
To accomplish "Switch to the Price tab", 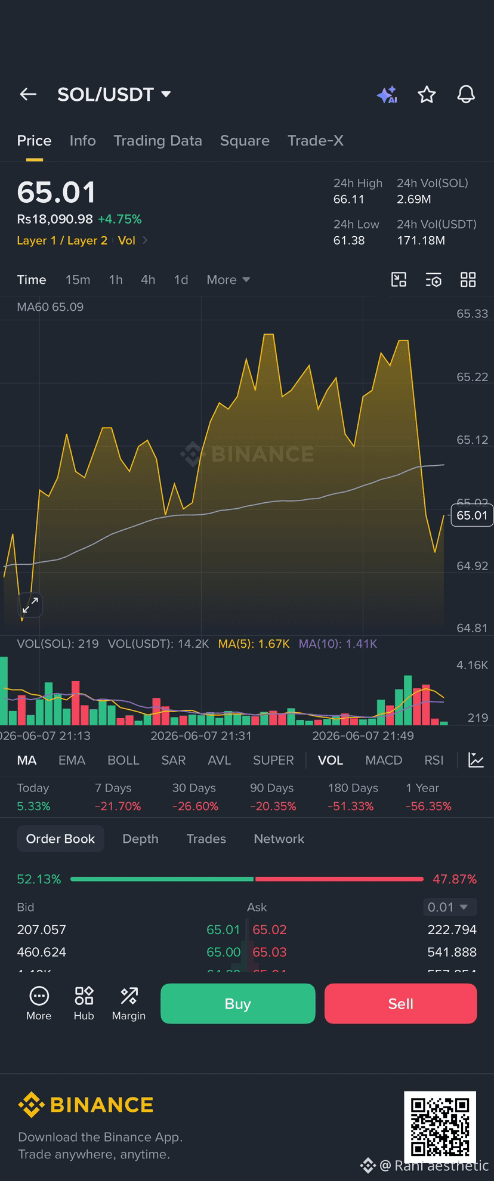I will [x=34, y=141].
